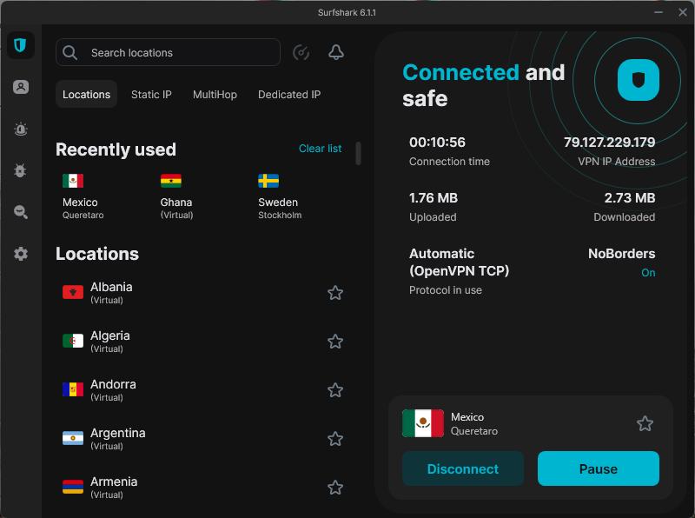Click the Argentina flag icon

click(x=73, y=438)
